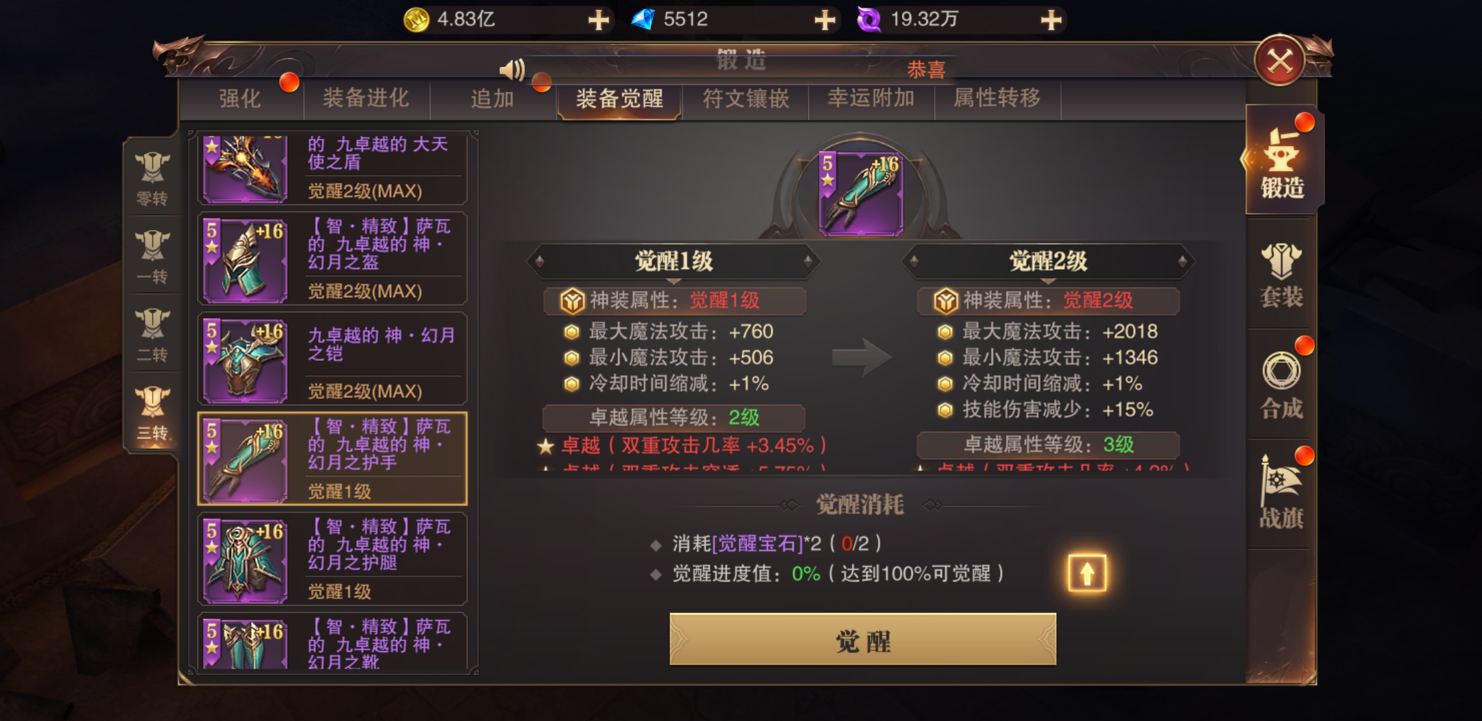The height and width of the screenshot is (721, 1482).
Task: Select the 一转 armor category icon
Action: pyautogui.click(x=152, y=257)
